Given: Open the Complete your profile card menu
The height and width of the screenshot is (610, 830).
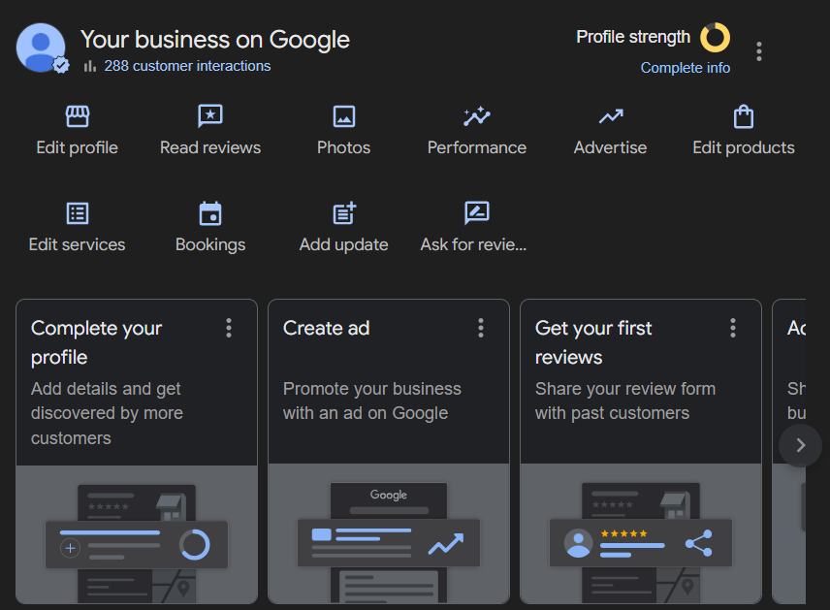Looking at the screenshot, I should 229,329.
